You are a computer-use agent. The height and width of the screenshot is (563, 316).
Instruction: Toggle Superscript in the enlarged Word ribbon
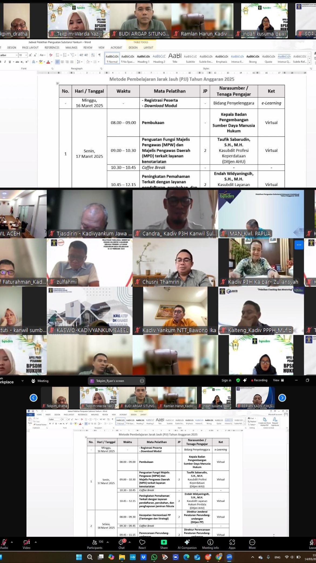(x=27, y=62)
